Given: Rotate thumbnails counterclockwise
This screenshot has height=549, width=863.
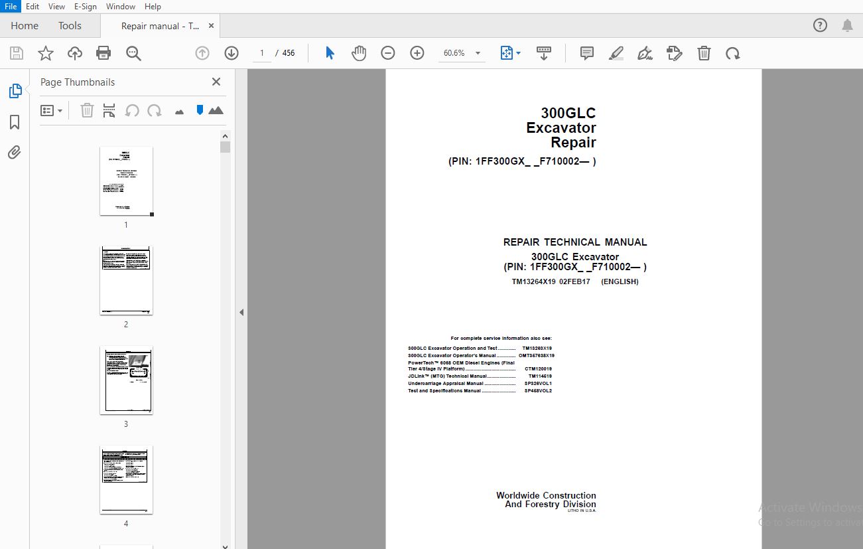Looking at the screenshot, I should [132, 110].
